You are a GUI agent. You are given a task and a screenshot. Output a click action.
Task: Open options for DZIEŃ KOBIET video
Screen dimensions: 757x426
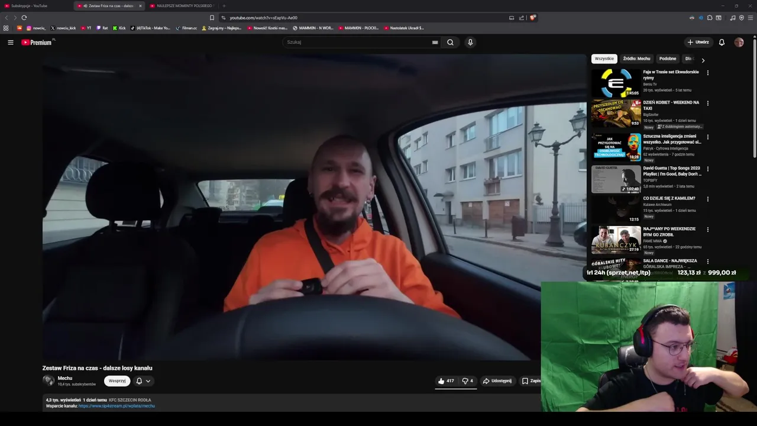tap(708, 104)
